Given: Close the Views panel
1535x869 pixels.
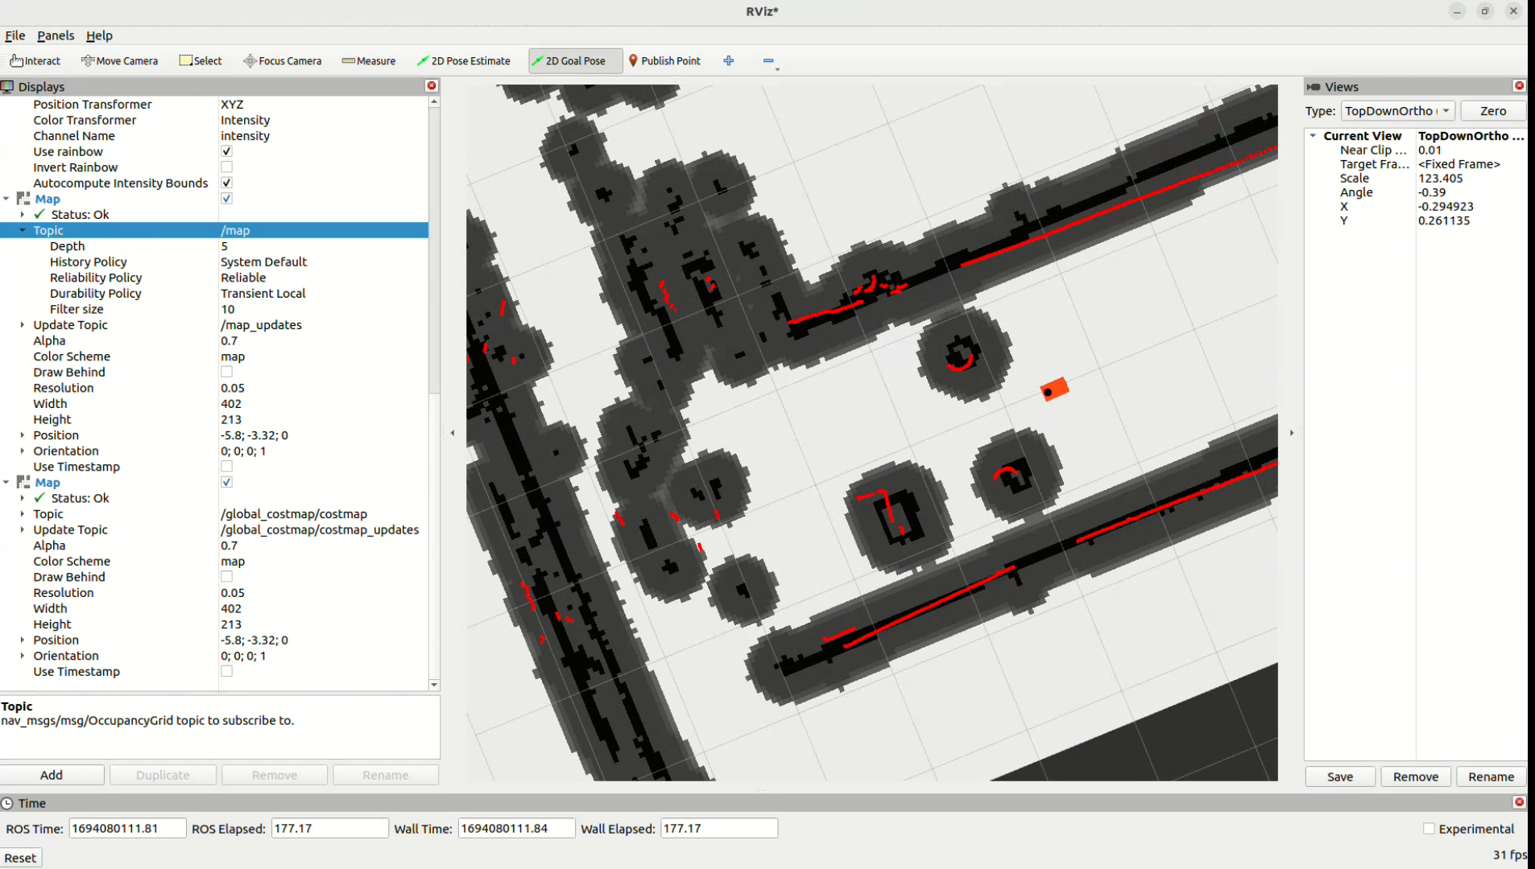Looking at the screenshot, I should (x=1519, y=85).
